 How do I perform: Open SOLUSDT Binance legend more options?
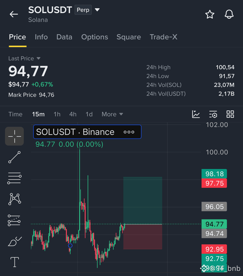[129, 132]
